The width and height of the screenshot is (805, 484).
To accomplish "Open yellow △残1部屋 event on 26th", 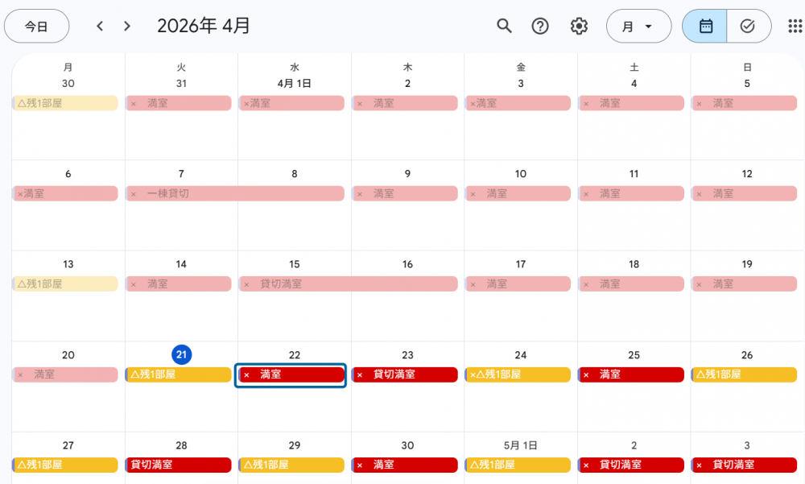I will [x=745, y=374].
